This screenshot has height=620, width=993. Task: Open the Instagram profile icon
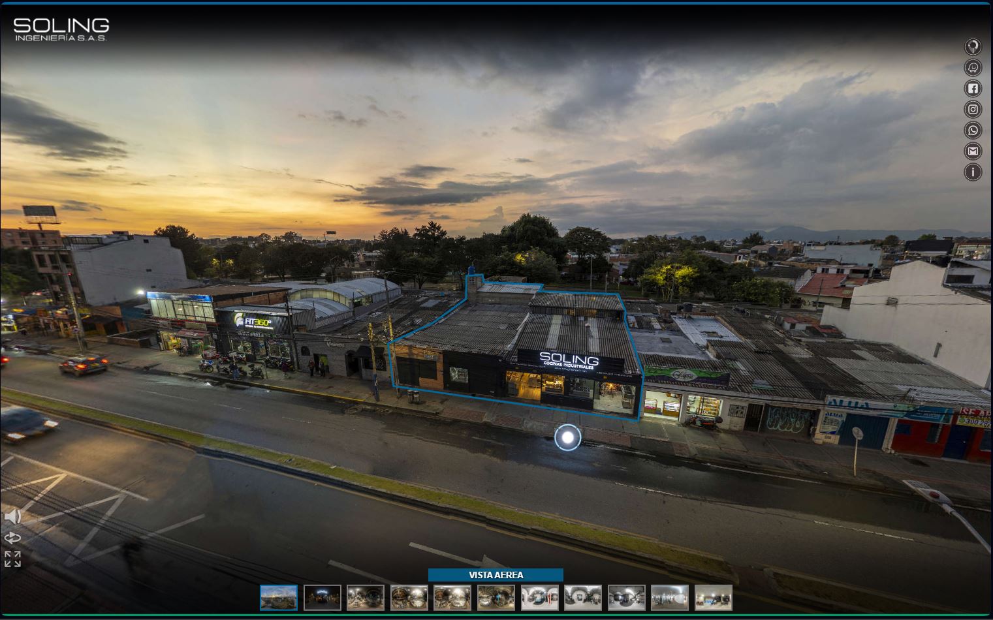(x=973, y=110)
